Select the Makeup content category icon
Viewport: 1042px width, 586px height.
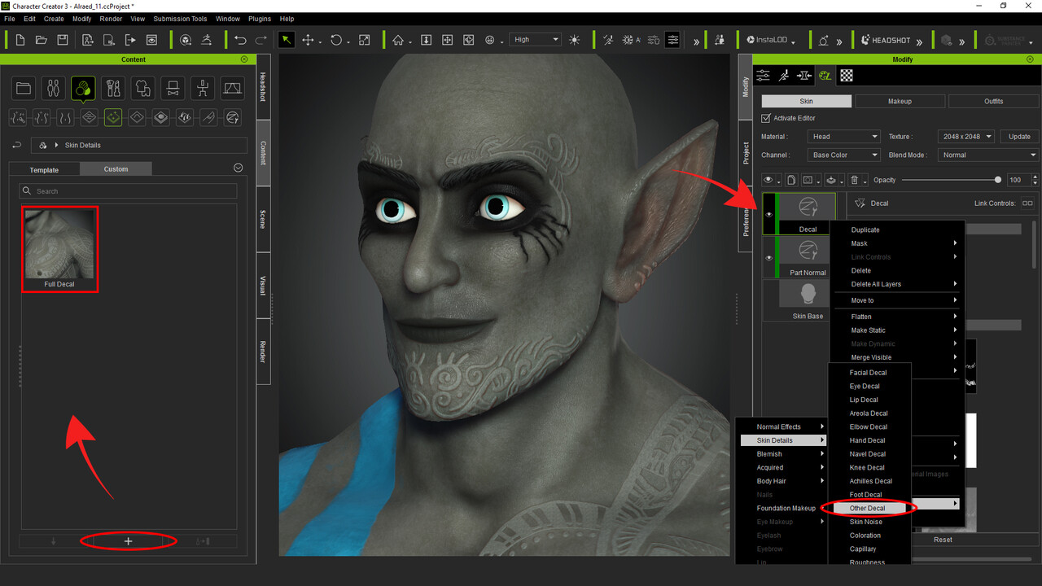point(113,88)
